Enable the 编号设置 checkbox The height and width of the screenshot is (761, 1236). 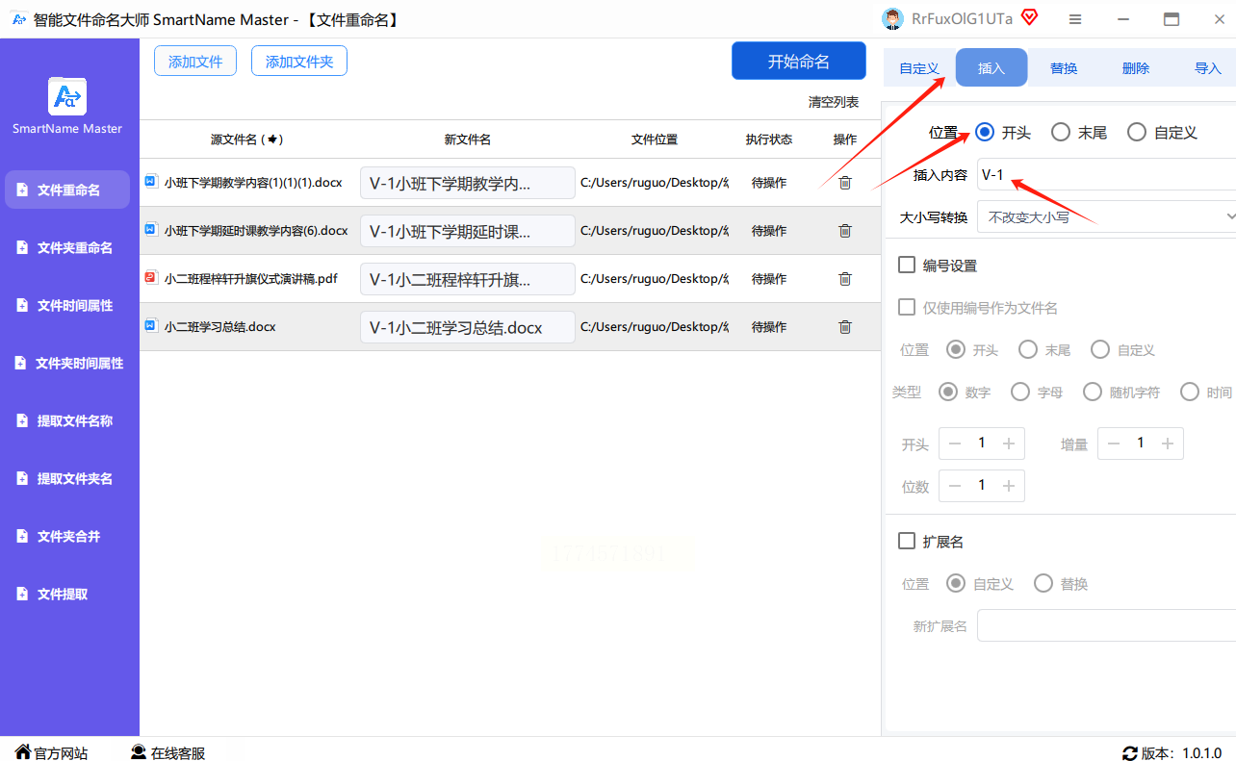(906, 265)
